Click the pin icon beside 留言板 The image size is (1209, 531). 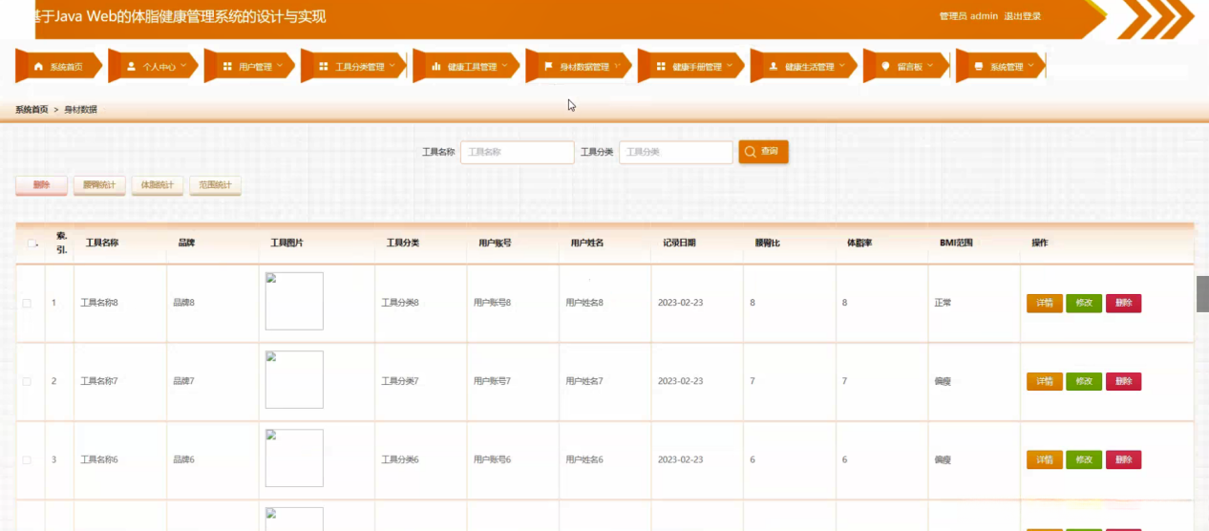885,67
